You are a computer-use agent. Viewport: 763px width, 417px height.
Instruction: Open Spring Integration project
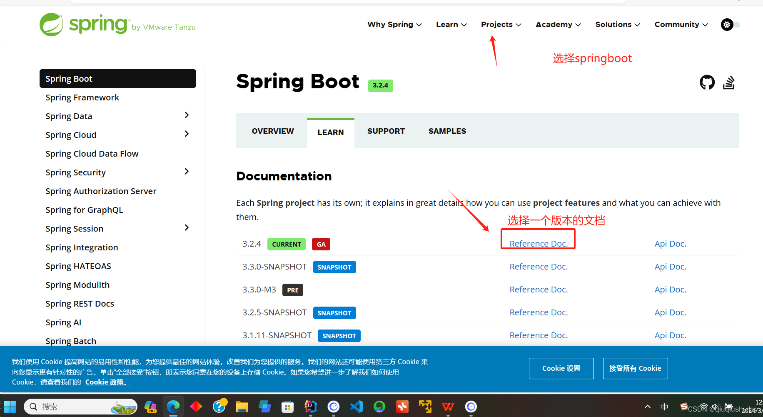point(82,247)
